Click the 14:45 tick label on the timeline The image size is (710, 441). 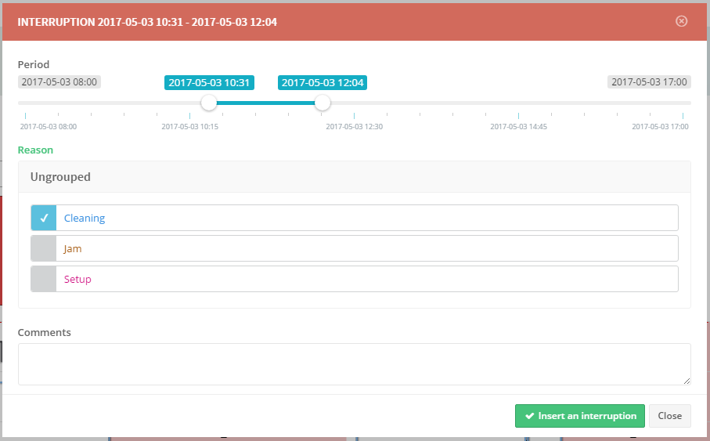[x=518, y=126]
